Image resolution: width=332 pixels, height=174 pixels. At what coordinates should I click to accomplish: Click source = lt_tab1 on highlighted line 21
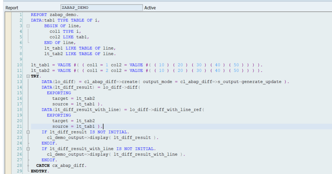[x=73, y=126]
